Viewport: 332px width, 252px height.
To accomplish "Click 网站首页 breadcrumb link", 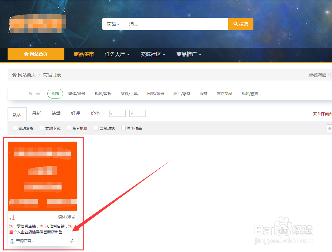I will (27, 75).
